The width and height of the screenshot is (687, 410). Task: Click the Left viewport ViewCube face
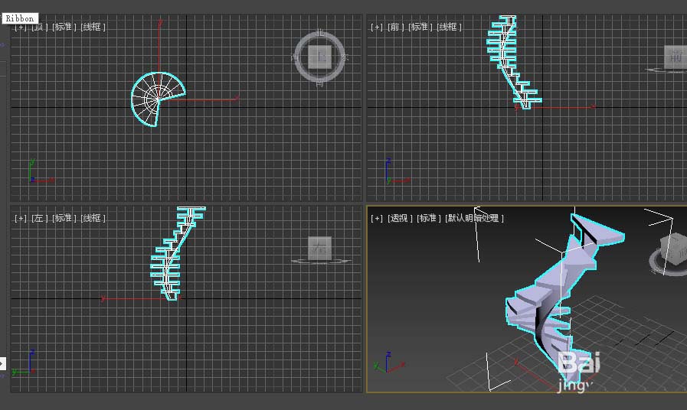pos(319,247)
